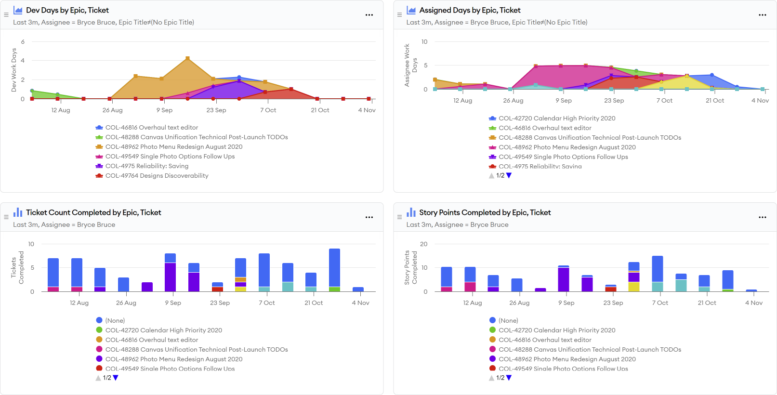
Task: Click orange COL-48962 swatch in Dev Days legend
Action: point(99,147)
